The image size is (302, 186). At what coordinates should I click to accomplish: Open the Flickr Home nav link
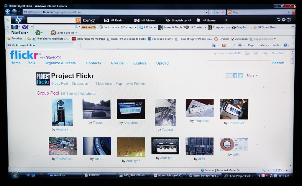point(15,63)
